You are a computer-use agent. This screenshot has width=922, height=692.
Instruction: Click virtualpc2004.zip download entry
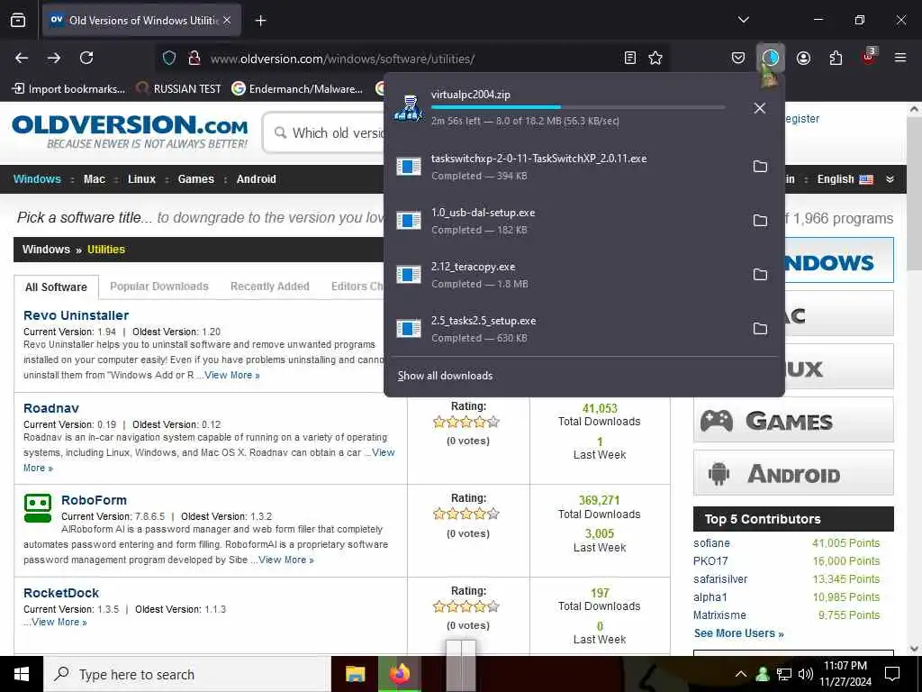click(565, 108)
